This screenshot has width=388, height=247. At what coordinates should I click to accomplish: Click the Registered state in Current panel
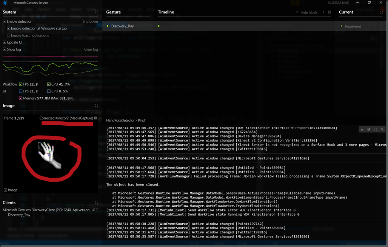tap(353, 26)
